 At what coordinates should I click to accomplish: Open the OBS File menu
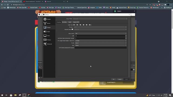click(39, 17)
